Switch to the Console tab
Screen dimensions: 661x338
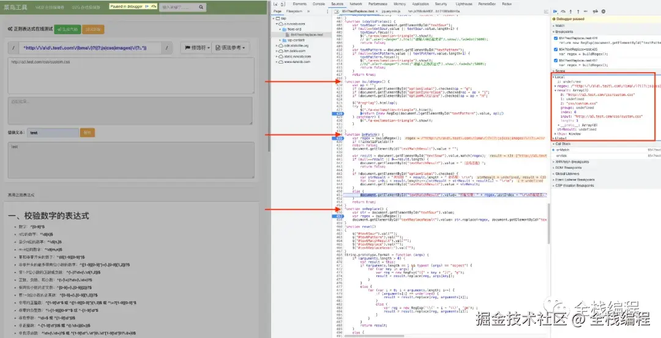coord(318,4)
